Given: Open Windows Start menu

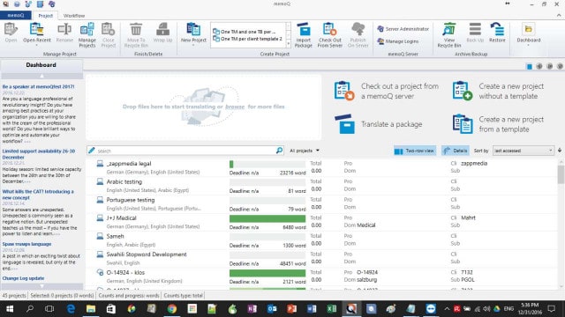Looking at the screenshot, I should point(10,309).
